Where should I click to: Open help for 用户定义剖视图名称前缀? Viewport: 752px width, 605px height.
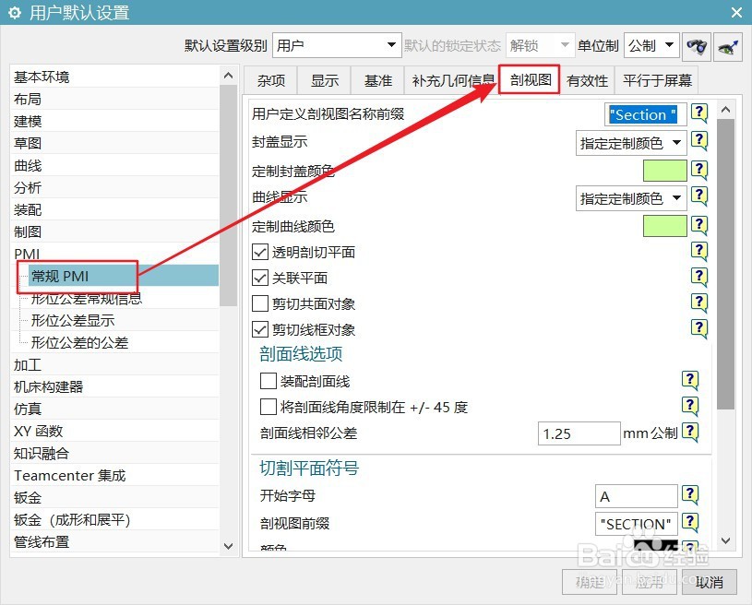coord(699,114)
